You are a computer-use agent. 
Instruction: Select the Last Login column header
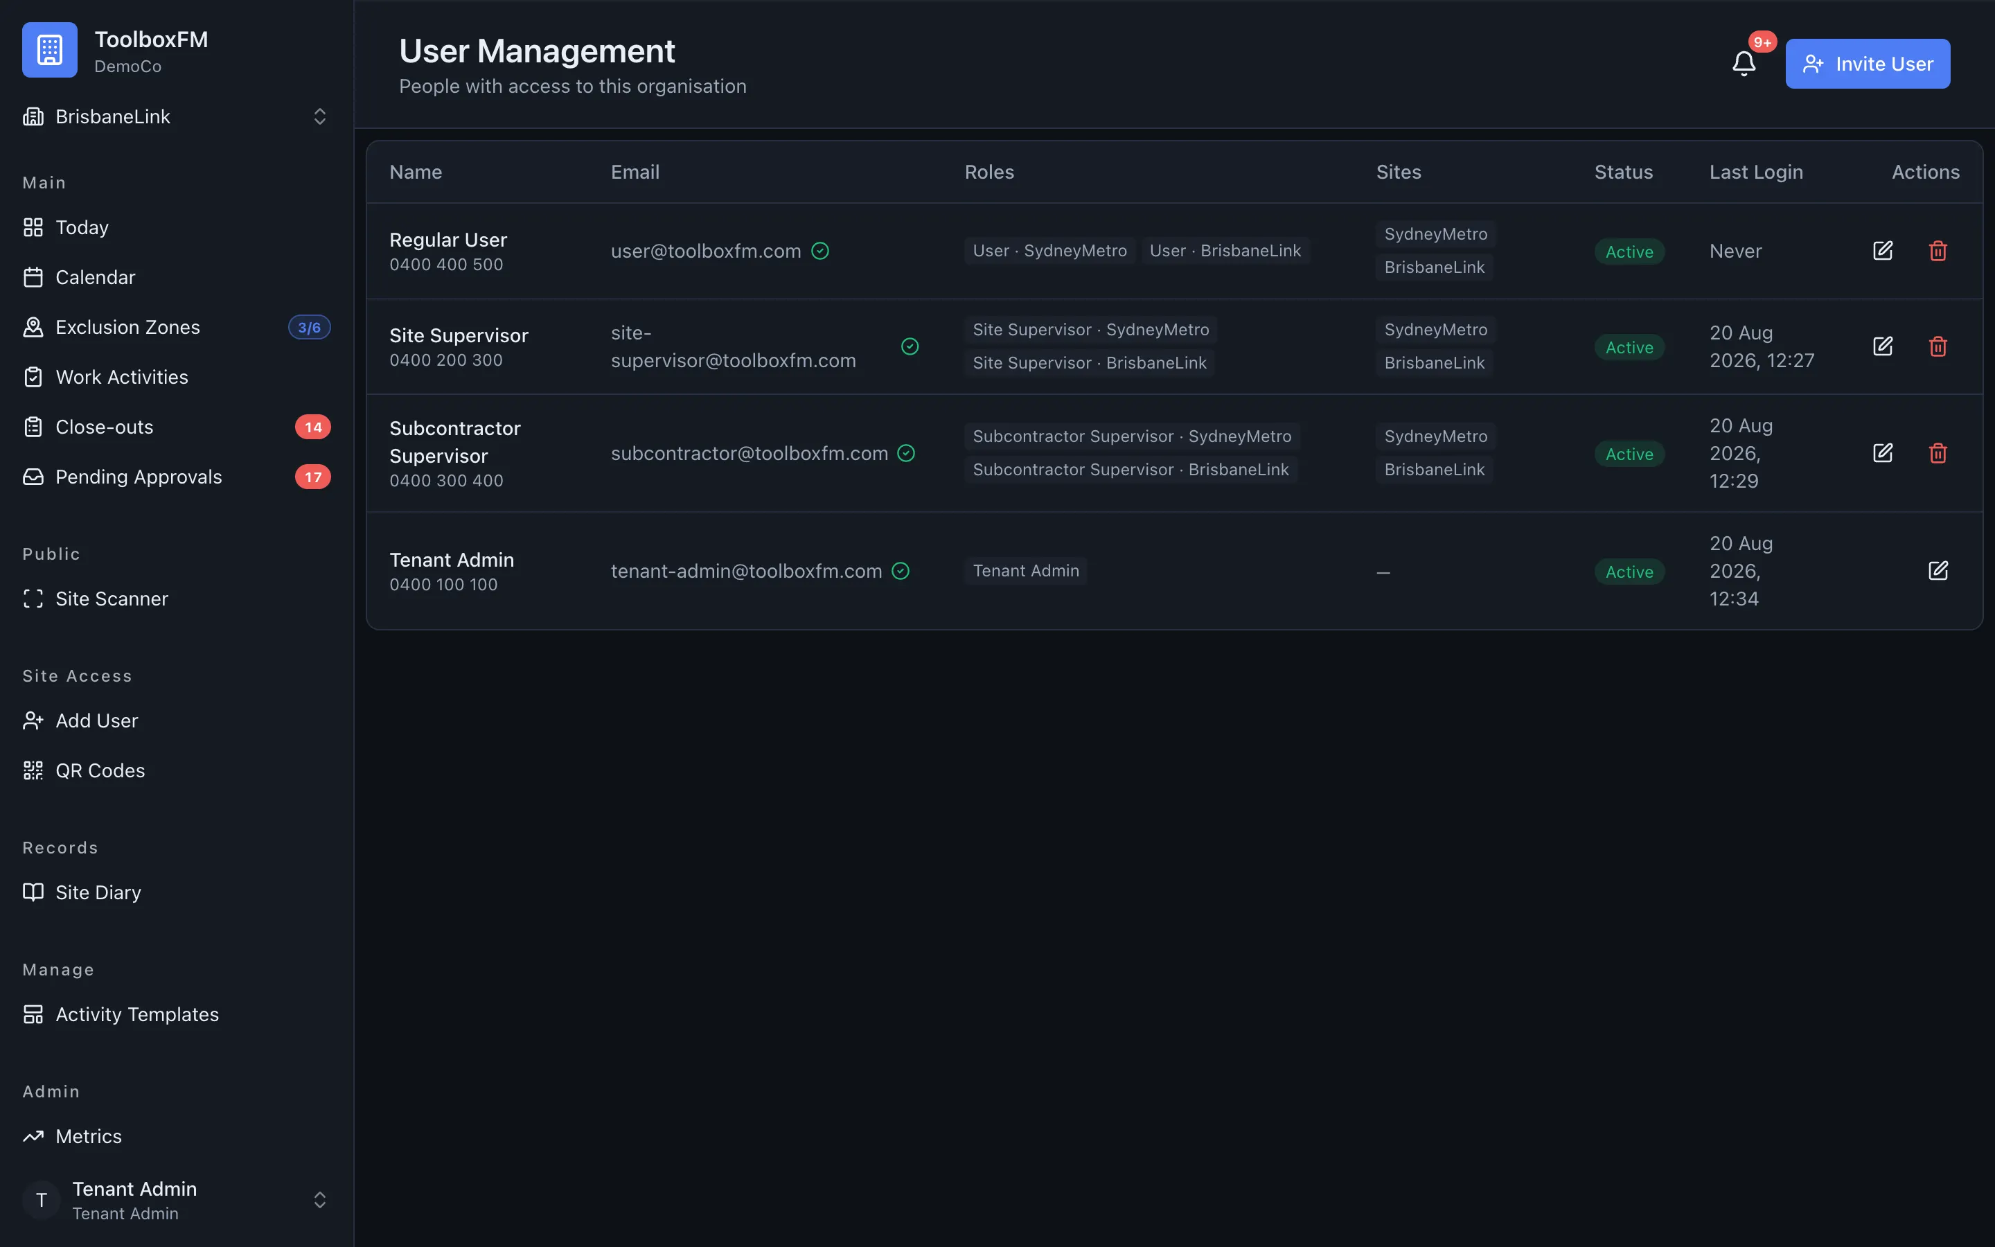coord(1756,172)
